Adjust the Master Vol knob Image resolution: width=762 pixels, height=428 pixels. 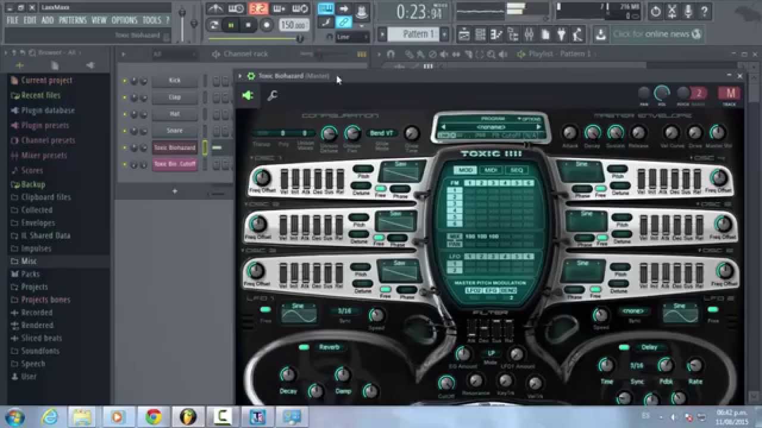(718, 132)
